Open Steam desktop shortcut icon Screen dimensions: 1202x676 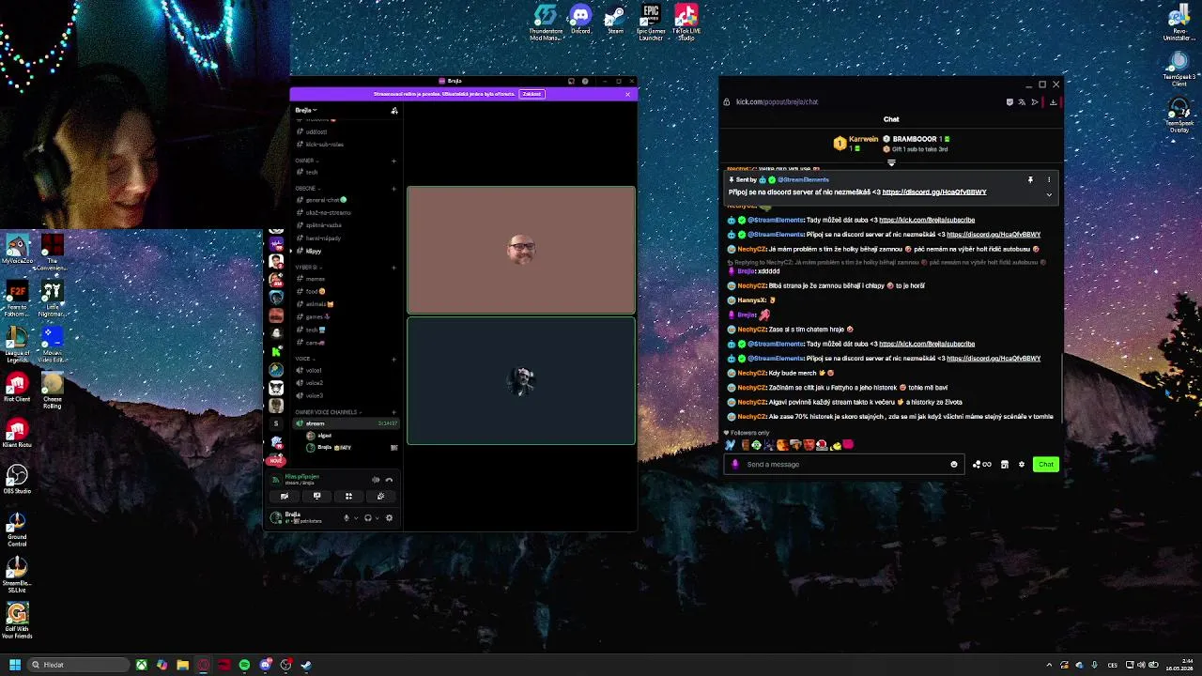615,19
